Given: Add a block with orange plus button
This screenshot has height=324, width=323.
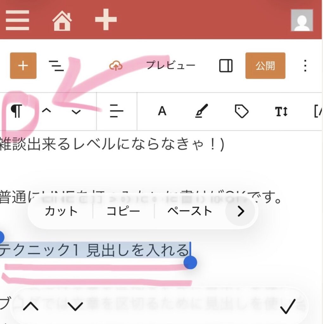Looking at the screenshot, I should click(23, 66).
